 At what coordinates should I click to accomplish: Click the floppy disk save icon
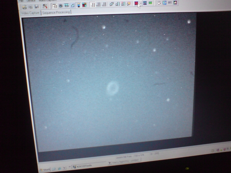37,7
